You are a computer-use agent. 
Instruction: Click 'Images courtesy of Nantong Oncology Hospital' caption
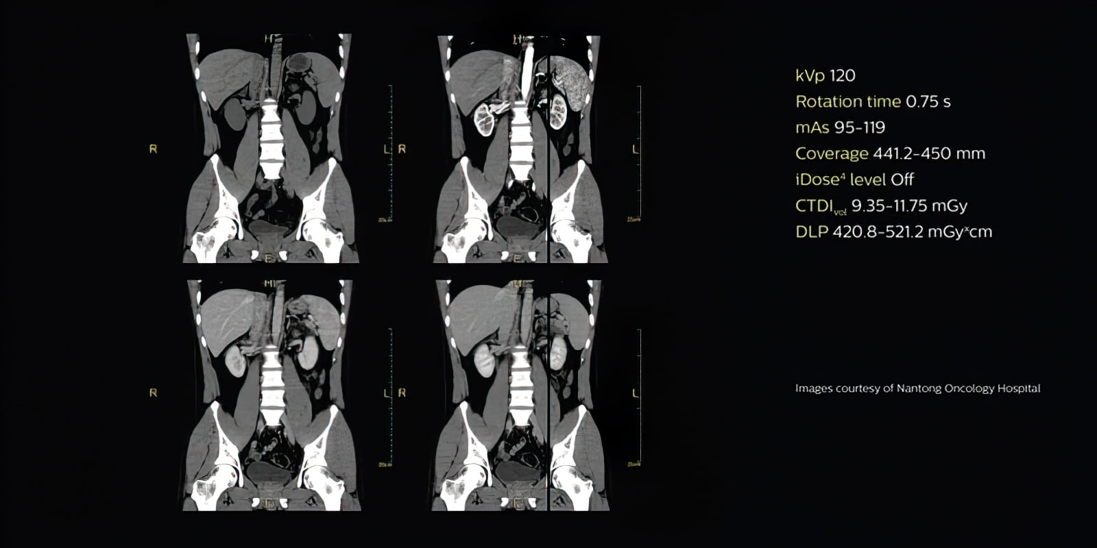tap(917, 388)
